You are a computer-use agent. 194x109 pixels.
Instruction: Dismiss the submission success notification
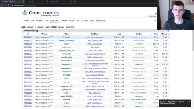[189, 102]
